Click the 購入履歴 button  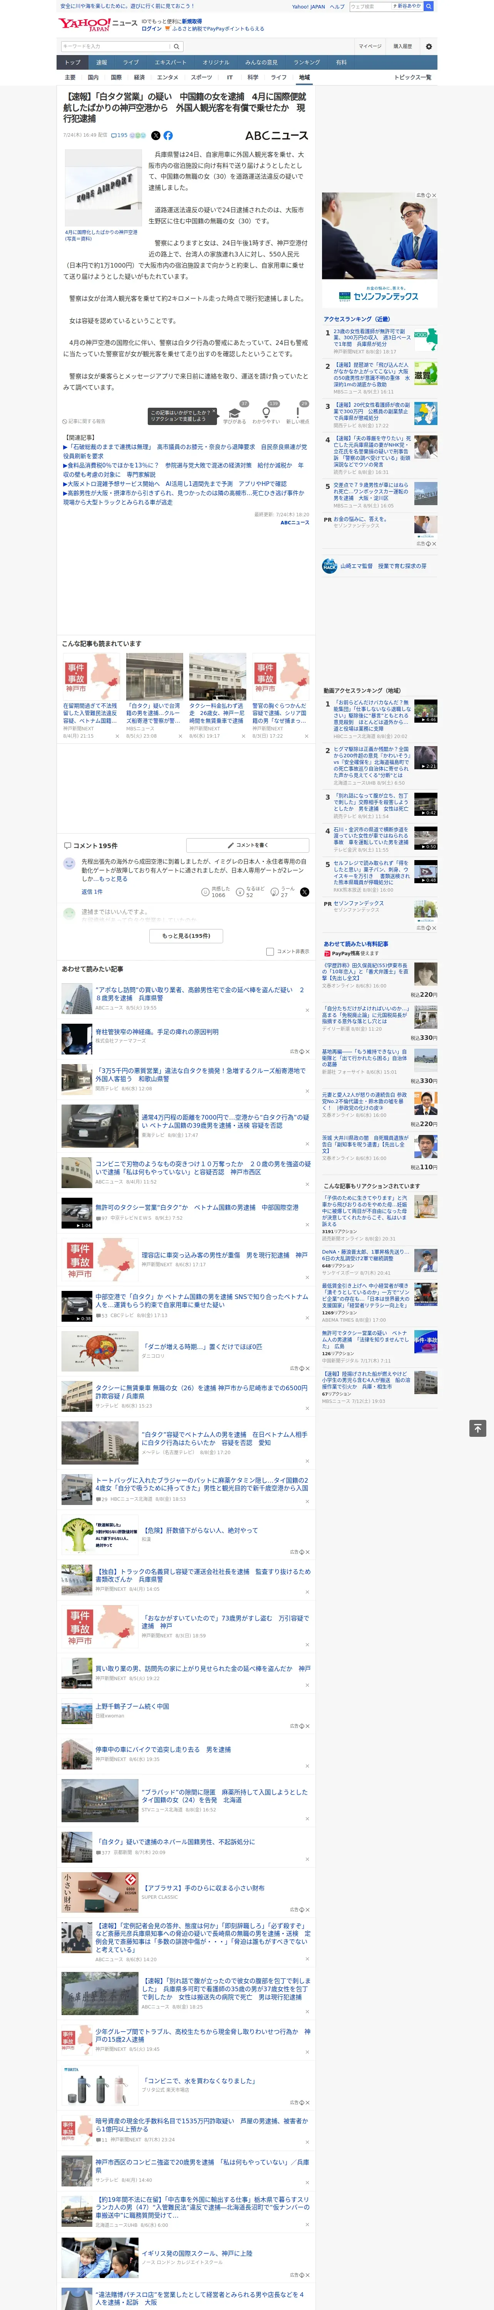402,47
